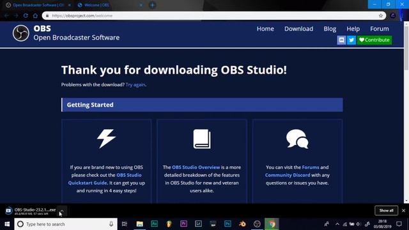Open the Windows Start menu
Viewport: 409px width, 230px height.
click(7, 224)
